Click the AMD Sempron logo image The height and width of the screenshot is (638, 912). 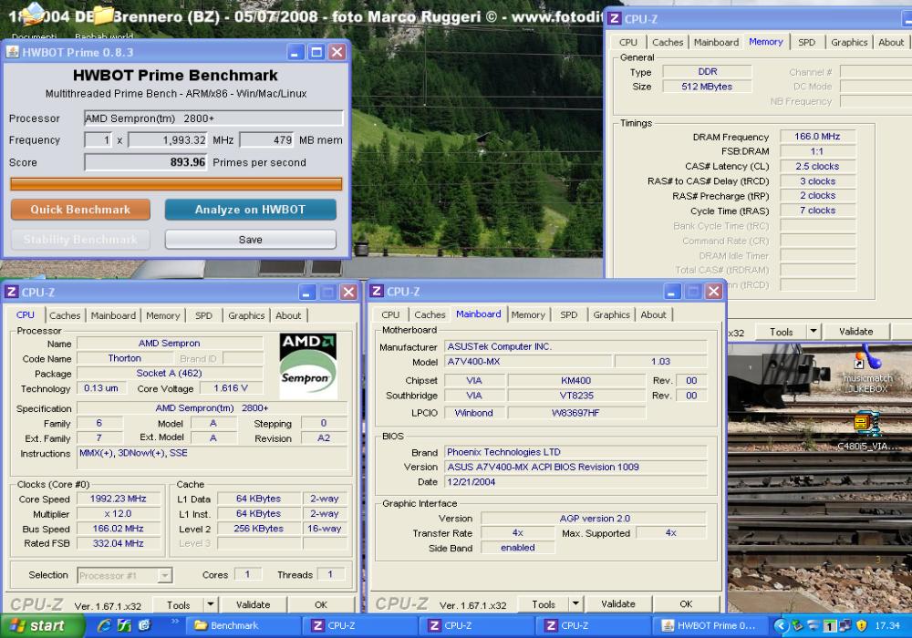[x=307, y=366]
